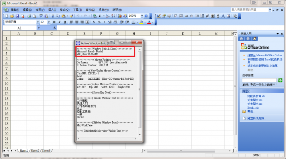Open the Paste options dropdown arrow

click(x=67, y=16)
